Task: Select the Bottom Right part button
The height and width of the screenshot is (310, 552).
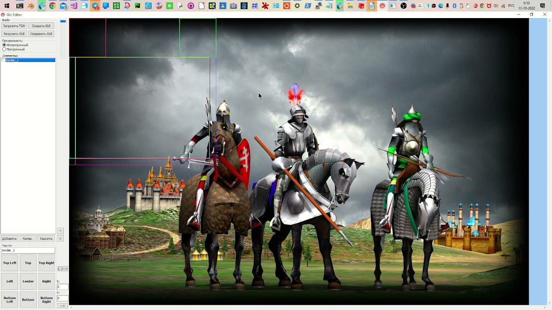Action: (x=47, y=300)
